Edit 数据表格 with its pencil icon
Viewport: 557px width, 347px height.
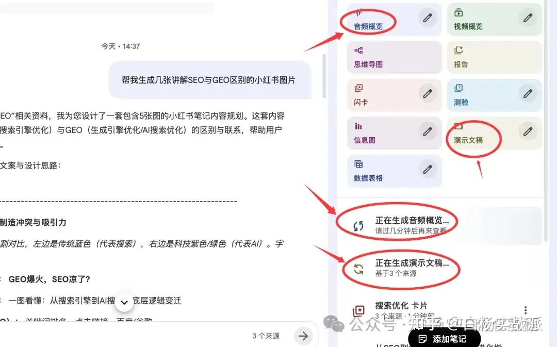tap(428, 170)
